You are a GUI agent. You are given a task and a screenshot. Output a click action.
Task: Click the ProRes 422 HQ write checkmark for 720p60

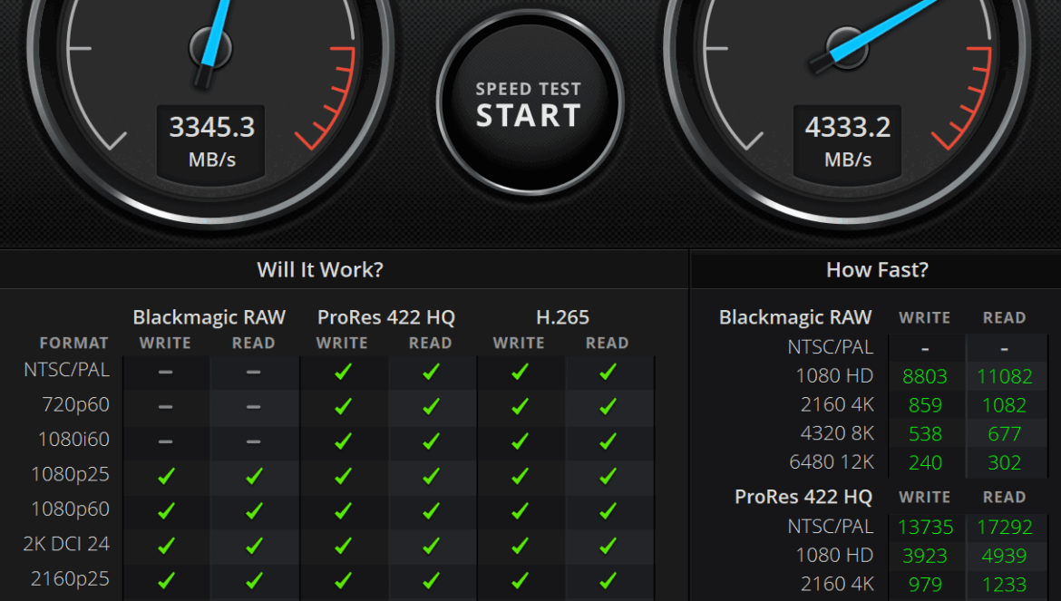click(x=343, y=406)
